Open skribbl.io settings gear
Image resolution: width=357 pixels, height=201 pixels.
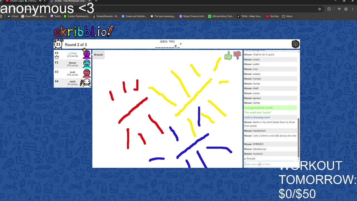pos(295,44)
